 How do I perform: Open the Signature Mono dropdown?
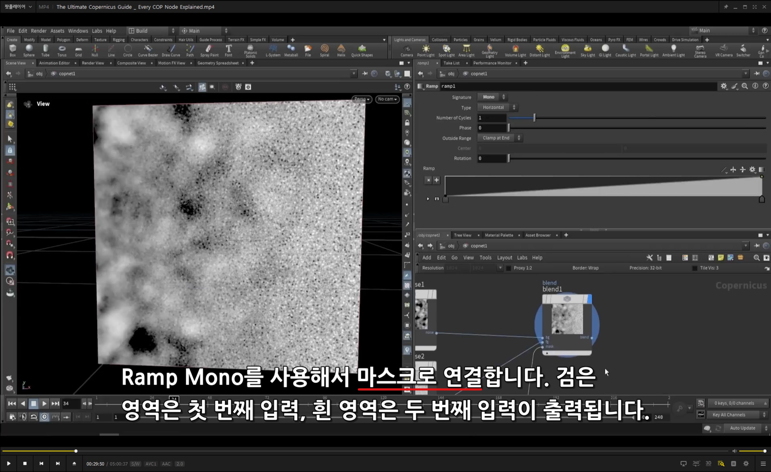point(492,97)
